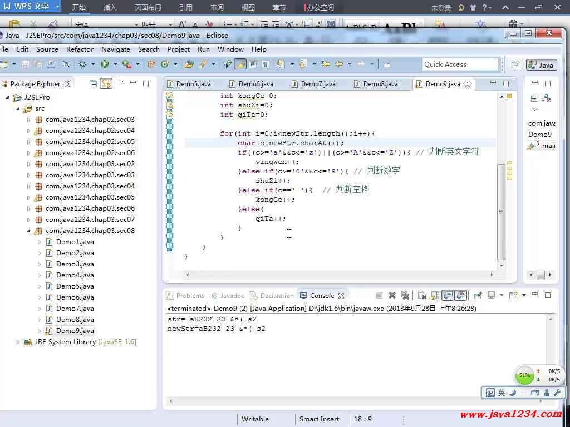
Task: Collapse the com.java1234.chap03.sec08 package
Action: pos(29,231)
